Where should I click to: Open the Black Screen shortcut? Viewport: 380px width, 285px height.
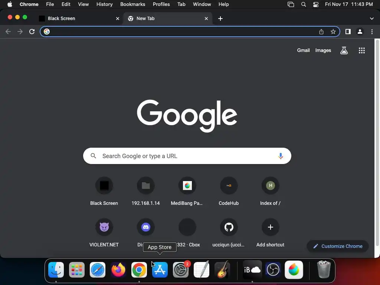(104, 191)
